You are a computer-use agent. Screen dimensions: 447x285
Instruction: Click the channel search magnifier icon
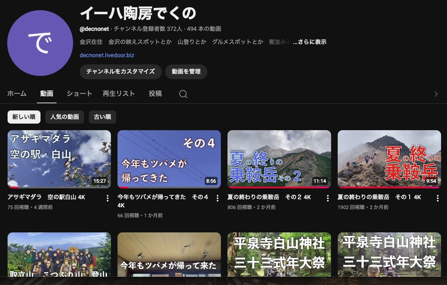tap(183, 94)
